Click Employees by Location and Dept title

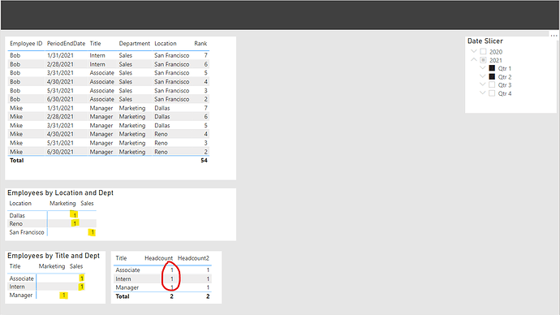[60, 193]
